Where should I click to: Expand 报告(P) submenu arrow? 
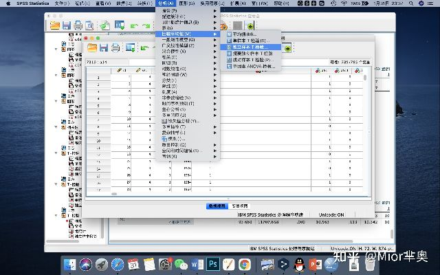pyautogui.click(x=215, y=11)
